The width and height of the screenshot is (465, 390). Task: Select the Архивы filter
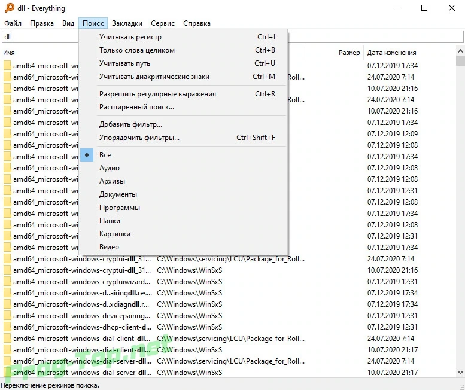[x=183, y=181]
